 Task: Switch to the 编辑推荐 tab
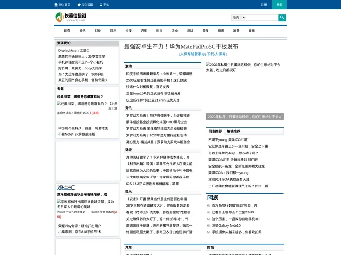[x=233, y=131]
